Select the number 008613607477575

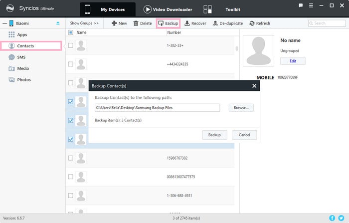180,177
